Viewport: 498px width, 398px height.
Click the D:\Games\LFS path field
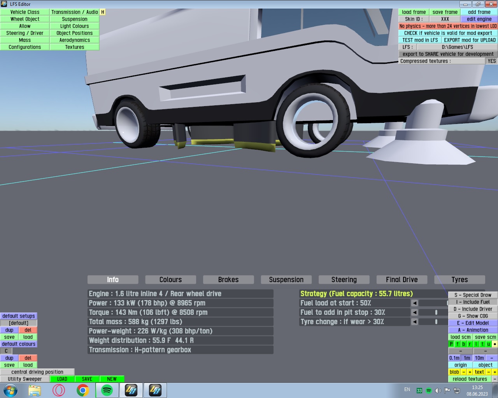(458, 47)
